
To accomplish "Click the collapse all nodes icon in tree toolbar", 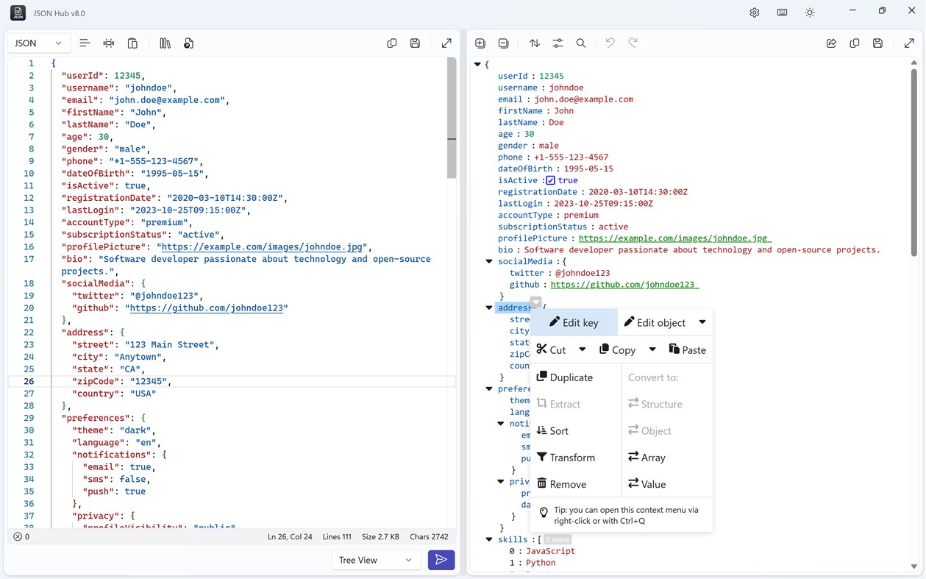I will [503, 43].
